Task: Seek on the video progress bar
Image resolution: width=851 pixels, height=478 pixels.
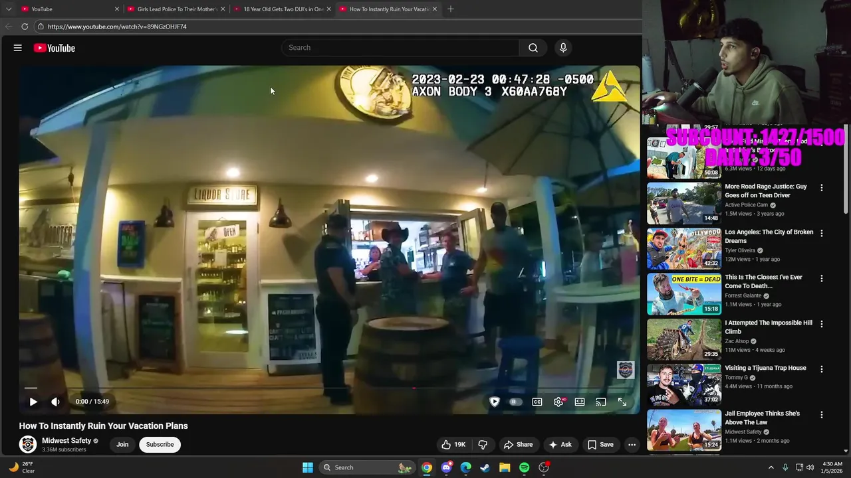Action: (x=329, y=388)
